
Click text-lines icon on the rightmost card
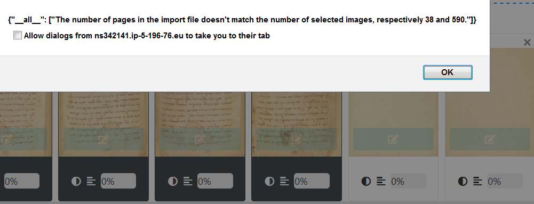click(x=477, y=181)
